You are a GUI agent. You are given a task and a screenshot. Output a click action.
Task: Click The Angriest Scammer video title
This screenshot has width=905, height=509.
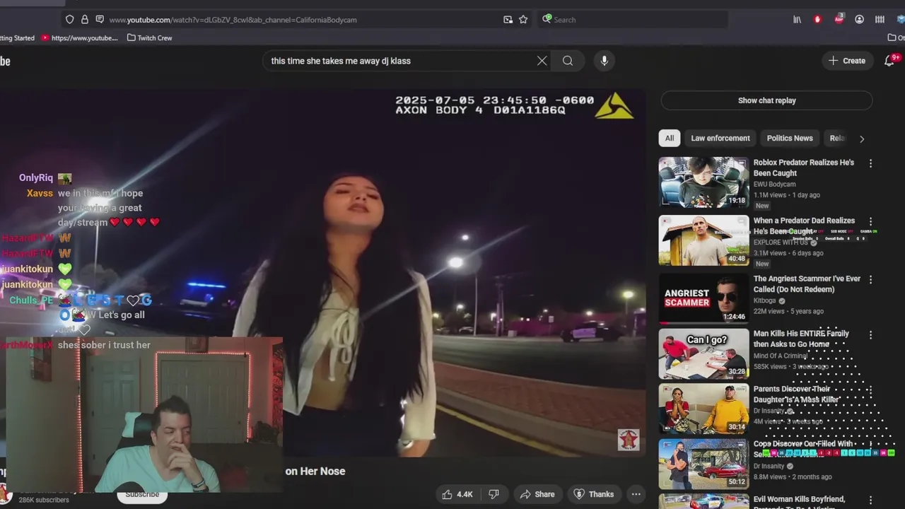coord(807,283)
